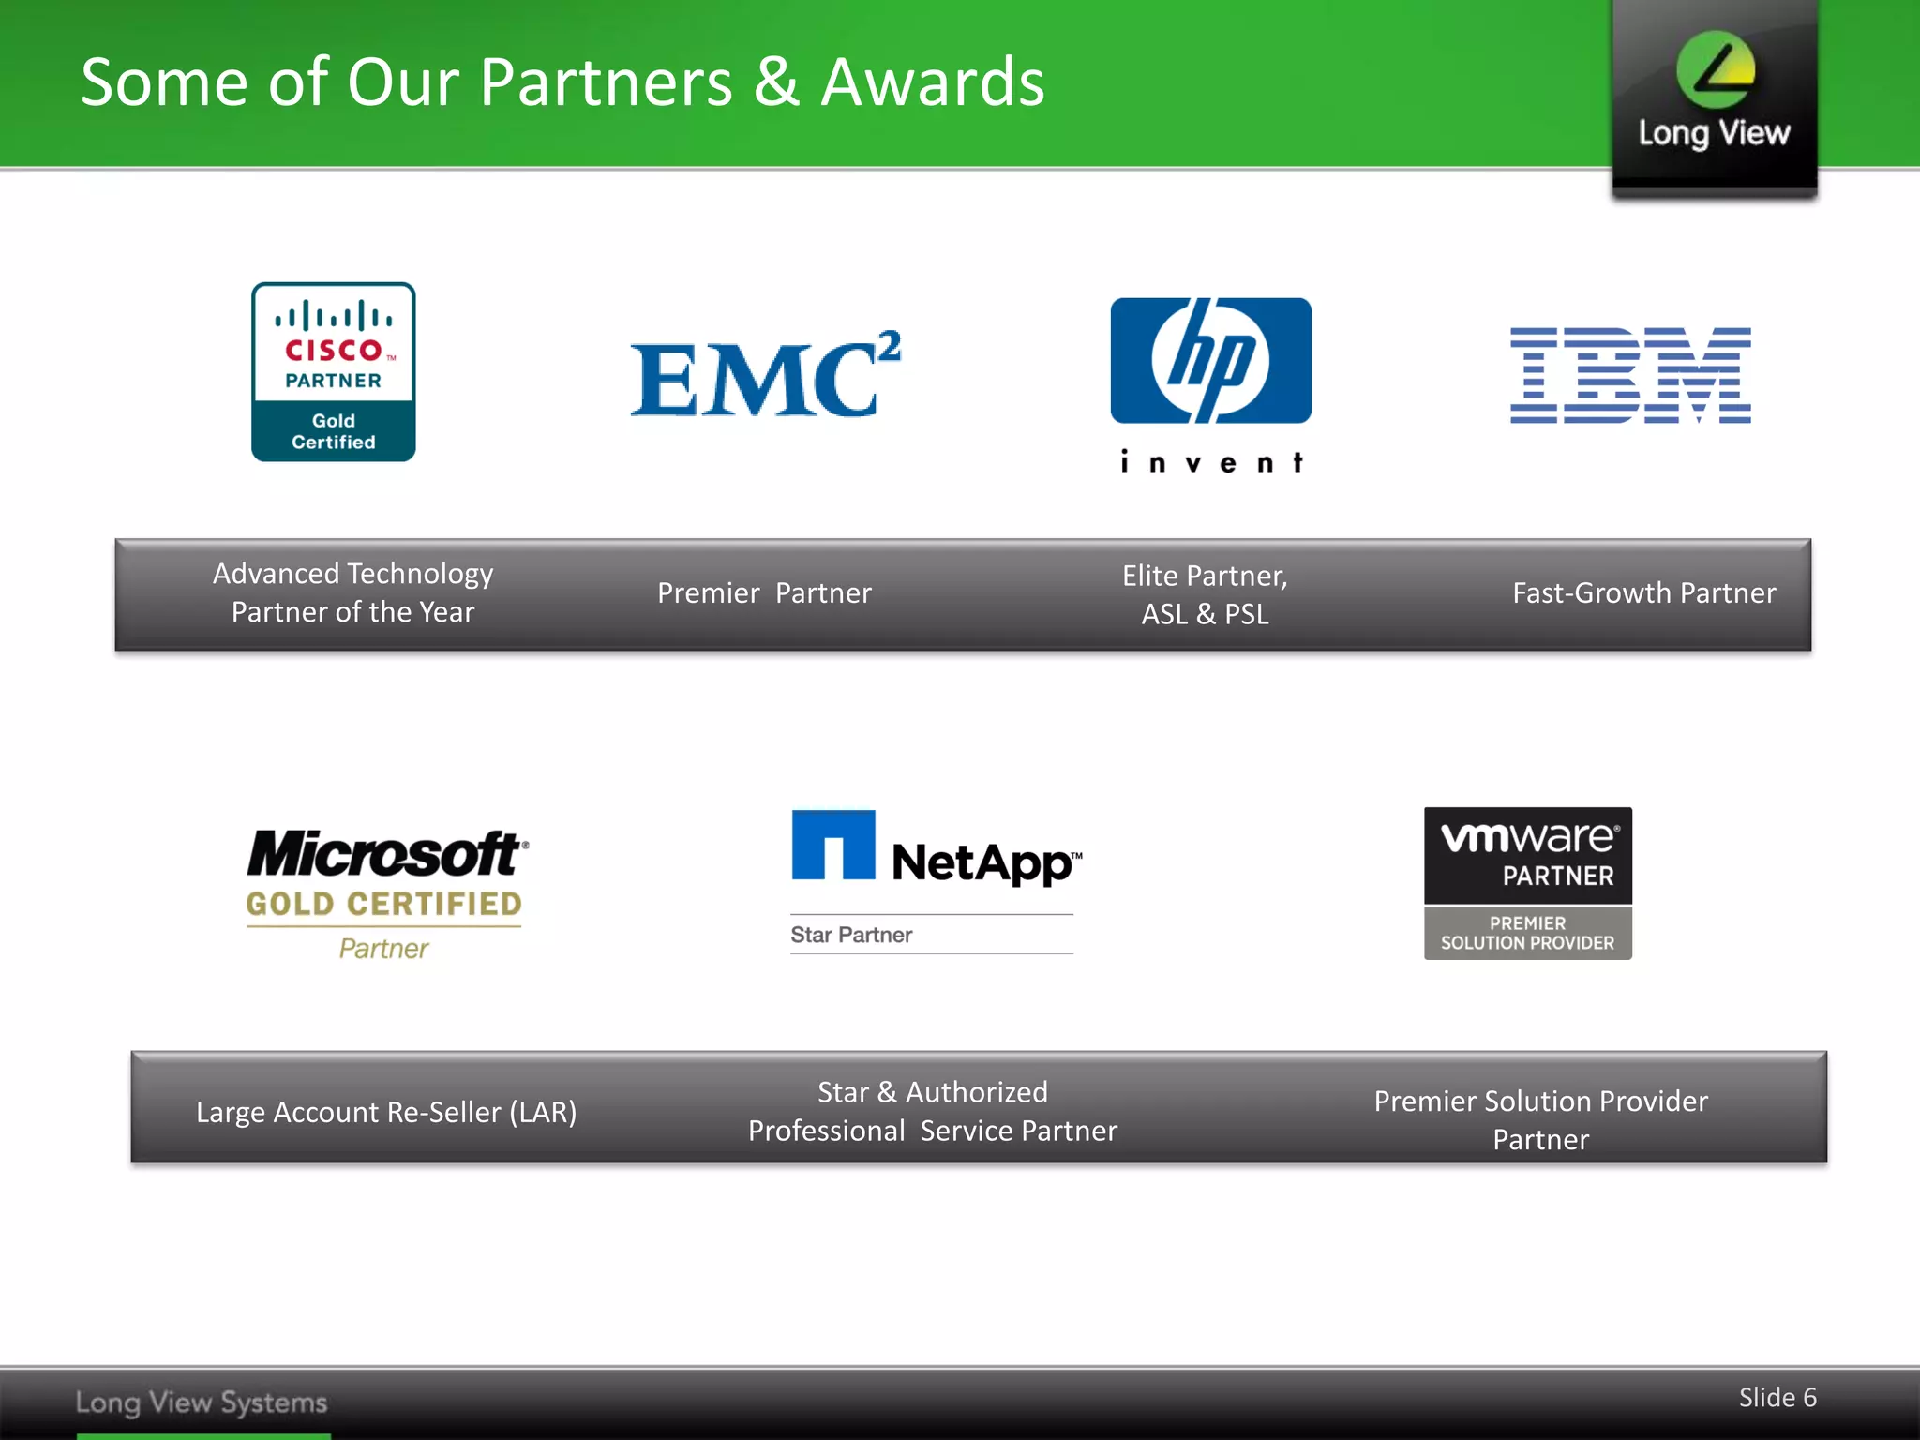This screenshot has width=1920, height=1440.
Task: Select the 'Slide 6' footer label
Action: click(1778, 1398)
